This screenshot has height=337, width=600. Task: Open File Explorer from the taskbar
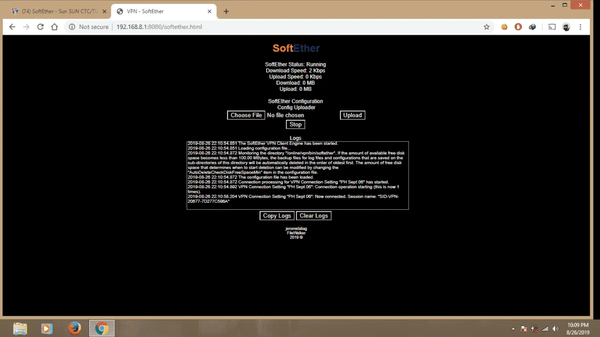pos(20,328)
